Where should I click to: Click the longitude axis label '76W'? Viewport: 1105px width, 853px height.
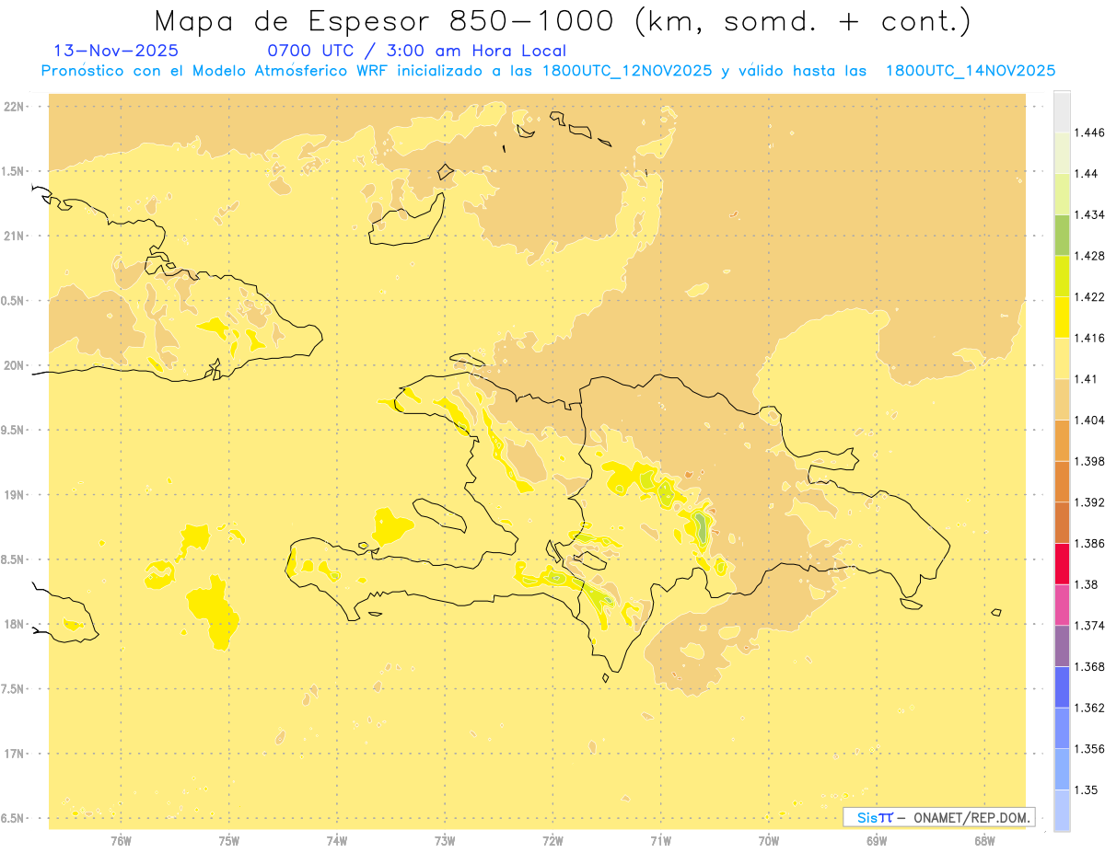click(121, 840)
